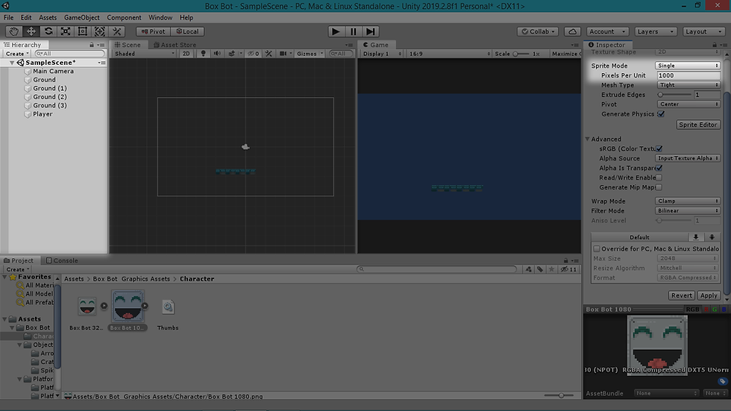Screen dimensions: 731x411
Task: Toggle Alpha Is Transparency checkbox
Action: 659,168
